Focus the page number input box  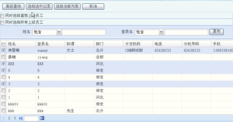click(31, 118)
